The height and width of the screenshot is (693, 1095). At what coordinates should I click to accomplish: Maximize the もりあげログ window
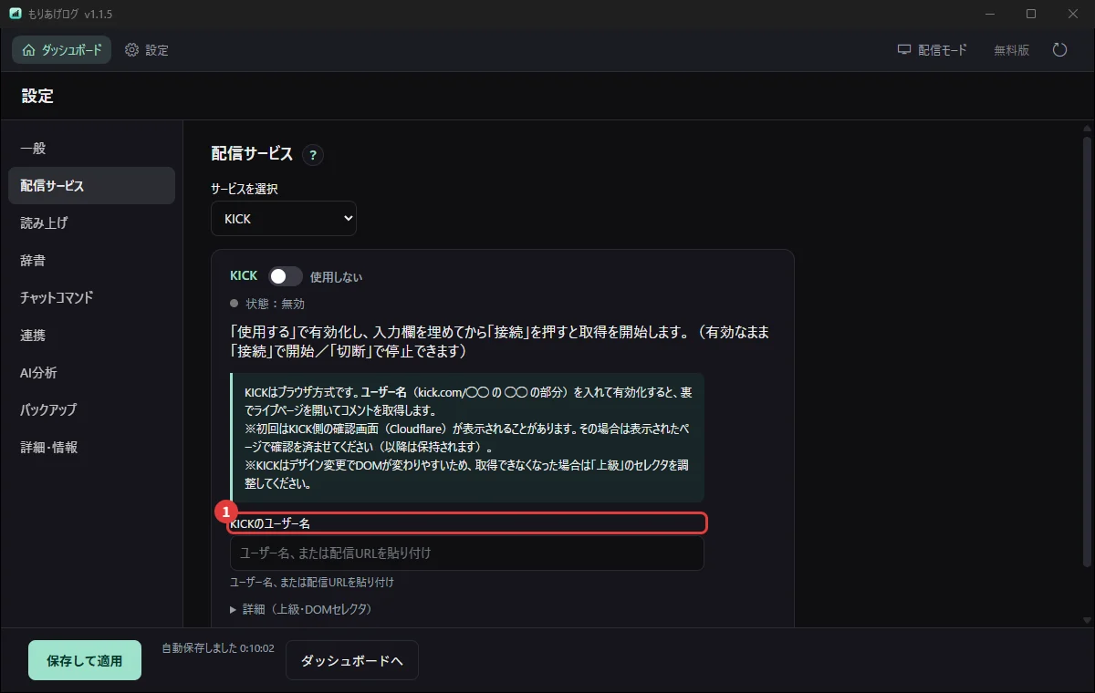(1031, 14)
